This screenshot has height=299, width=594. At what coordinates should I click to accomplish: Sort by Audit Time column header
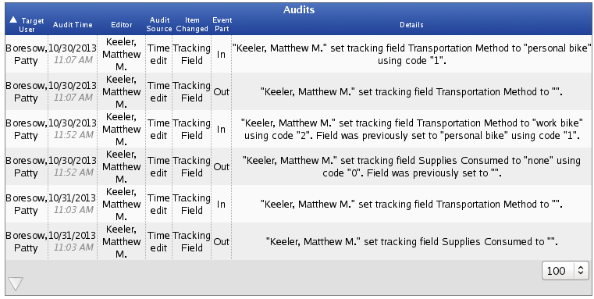(x=73, y=25)
